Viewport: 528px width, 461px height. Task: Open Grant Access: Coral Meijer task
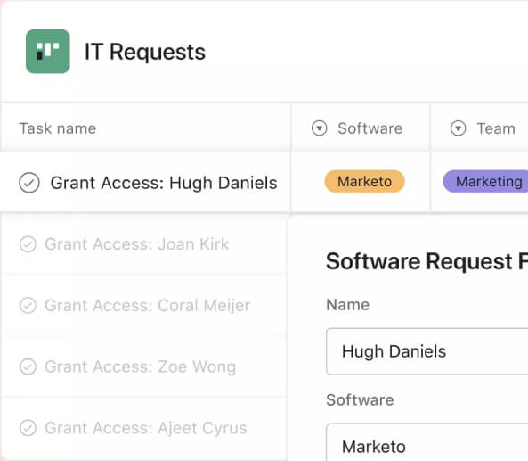click(148, 306)
